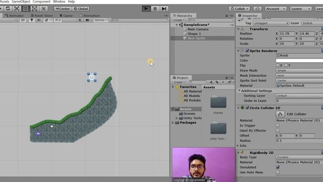The image size is (323, 182).
Task: Open the Gizmos dropdown
Action: (101, 20)
